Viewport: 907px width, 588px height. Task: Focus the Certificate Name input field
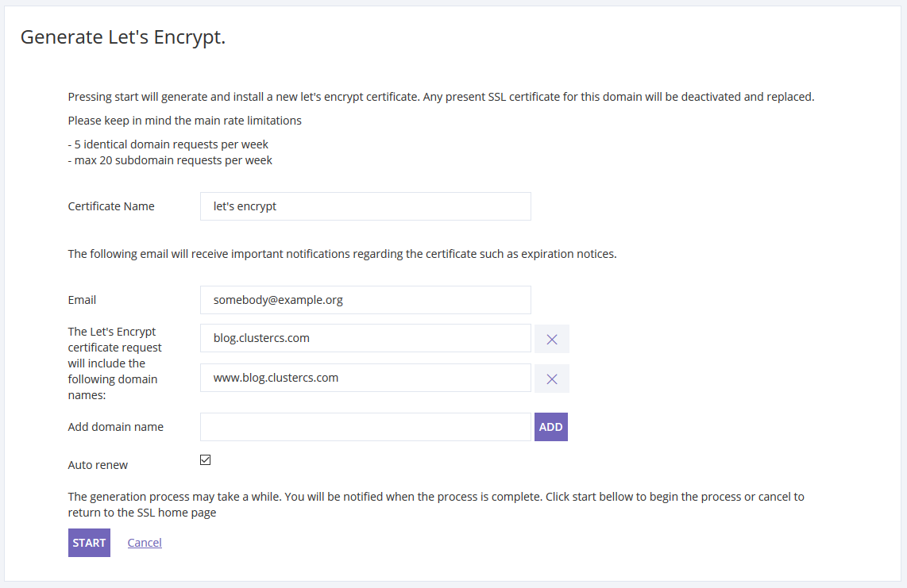pyautogui.click(x=365, y=206)
